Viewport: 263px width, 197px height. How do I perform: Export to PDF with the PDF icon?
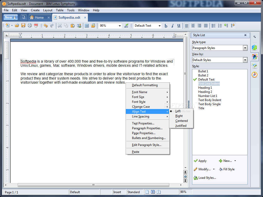tap(36, 26)
